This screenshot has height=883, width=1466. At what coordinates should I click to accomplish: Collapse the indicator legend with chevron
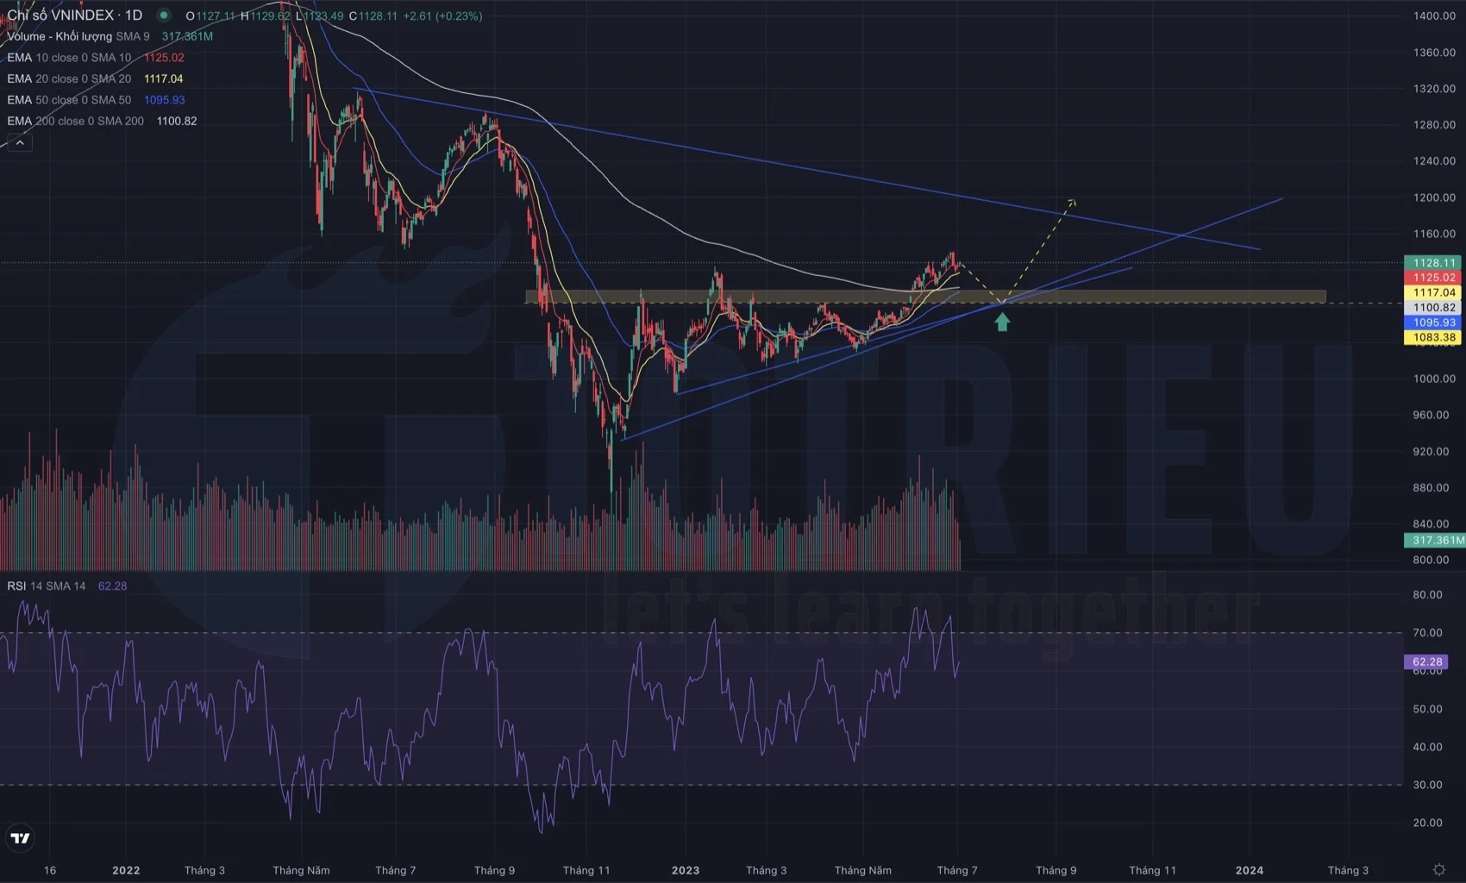19,142
